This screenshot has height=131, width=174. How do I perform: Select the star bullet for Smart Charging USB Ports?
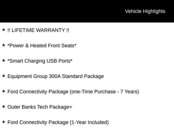pos(4,60)
